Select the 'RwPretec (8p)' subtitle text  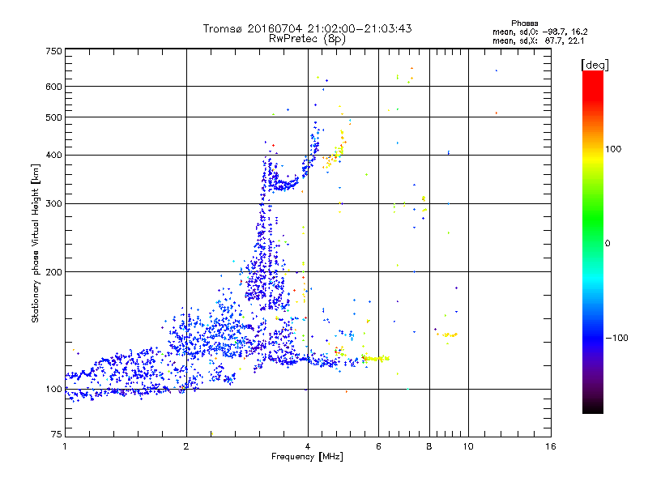[307, 39]
